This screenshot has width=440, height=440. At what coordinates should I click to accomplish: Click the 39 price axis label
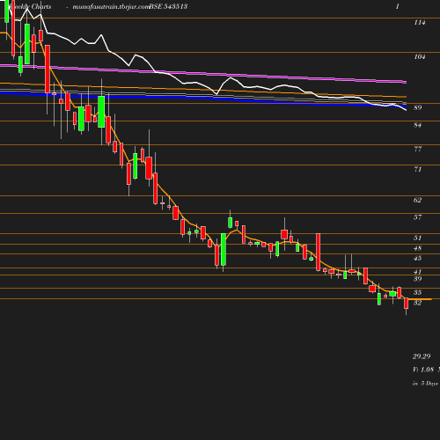point(418,279)
